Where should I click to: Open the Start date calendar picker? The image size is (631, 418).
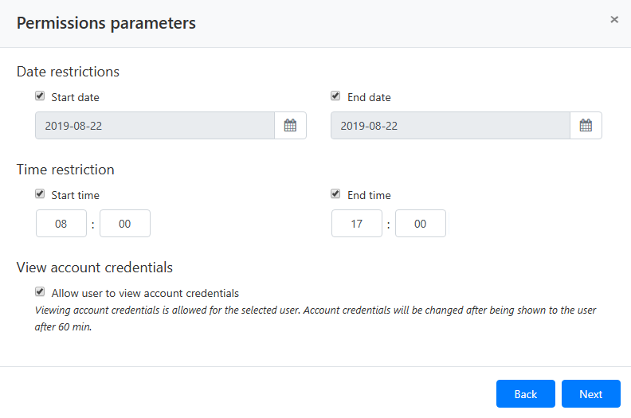[290, 126]
